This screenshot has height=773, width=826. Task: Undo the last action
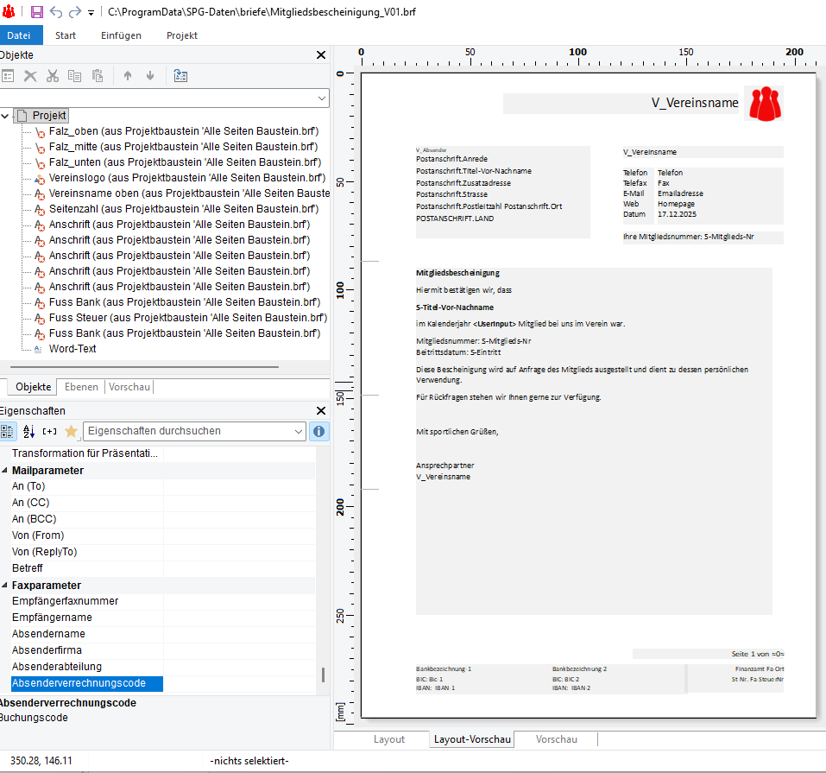(x=56, y=12)
